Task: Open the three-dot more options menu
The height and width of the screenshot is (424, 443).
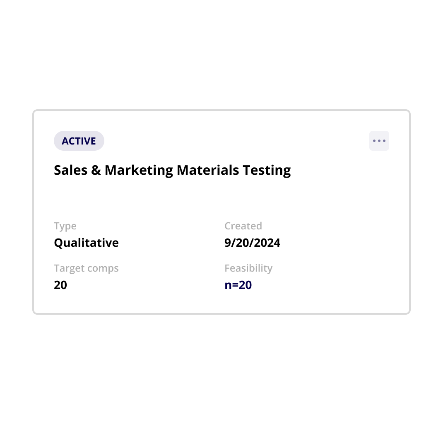Action: click(x=379, y=141)
